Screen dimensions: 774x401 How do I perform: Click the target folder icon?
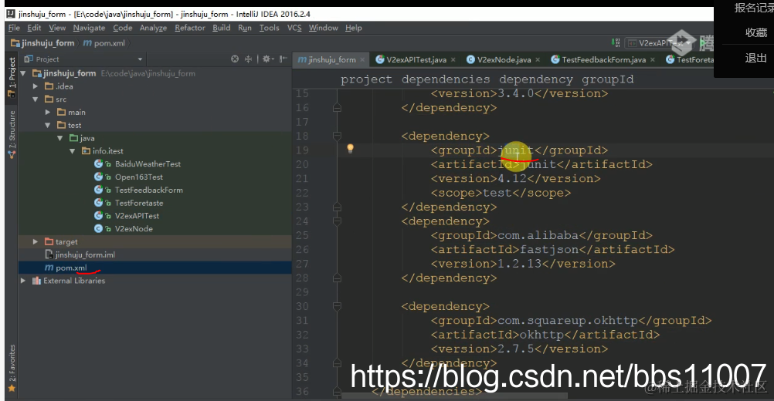pos(49,241)
